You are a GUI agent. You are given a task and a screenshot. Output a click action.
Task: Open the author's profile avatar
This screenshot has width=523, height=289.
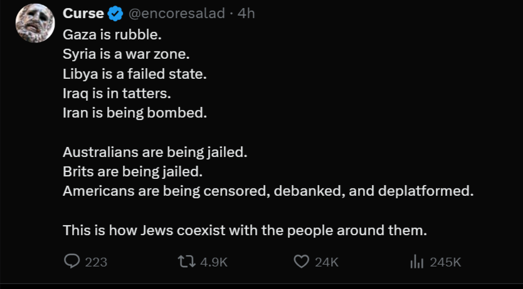coord(34,23)
